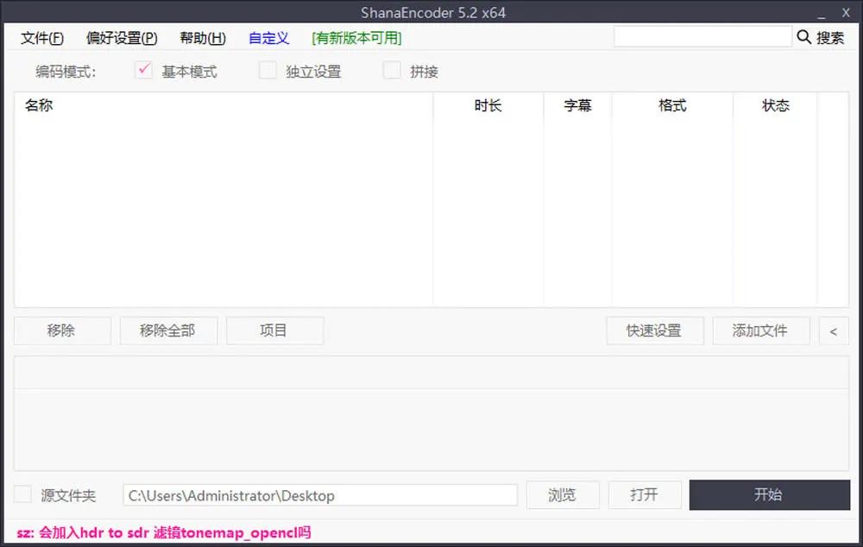The width and height of the screenshot is (863, 547).
Task: Click the output folder path field
Action: click(319, 495)
